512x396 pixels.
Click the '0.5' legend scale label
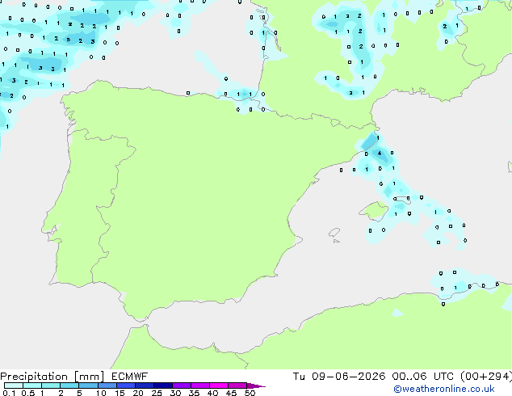coord(27,393)
